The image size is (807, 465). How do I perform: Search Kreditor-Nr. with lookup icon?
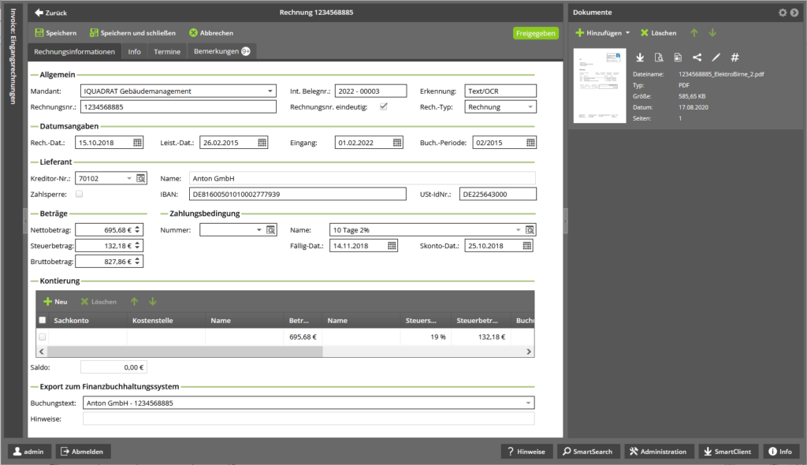tap(140, 178)
